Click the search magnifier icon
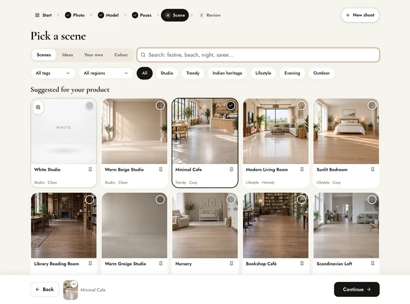 pos(143,55)
